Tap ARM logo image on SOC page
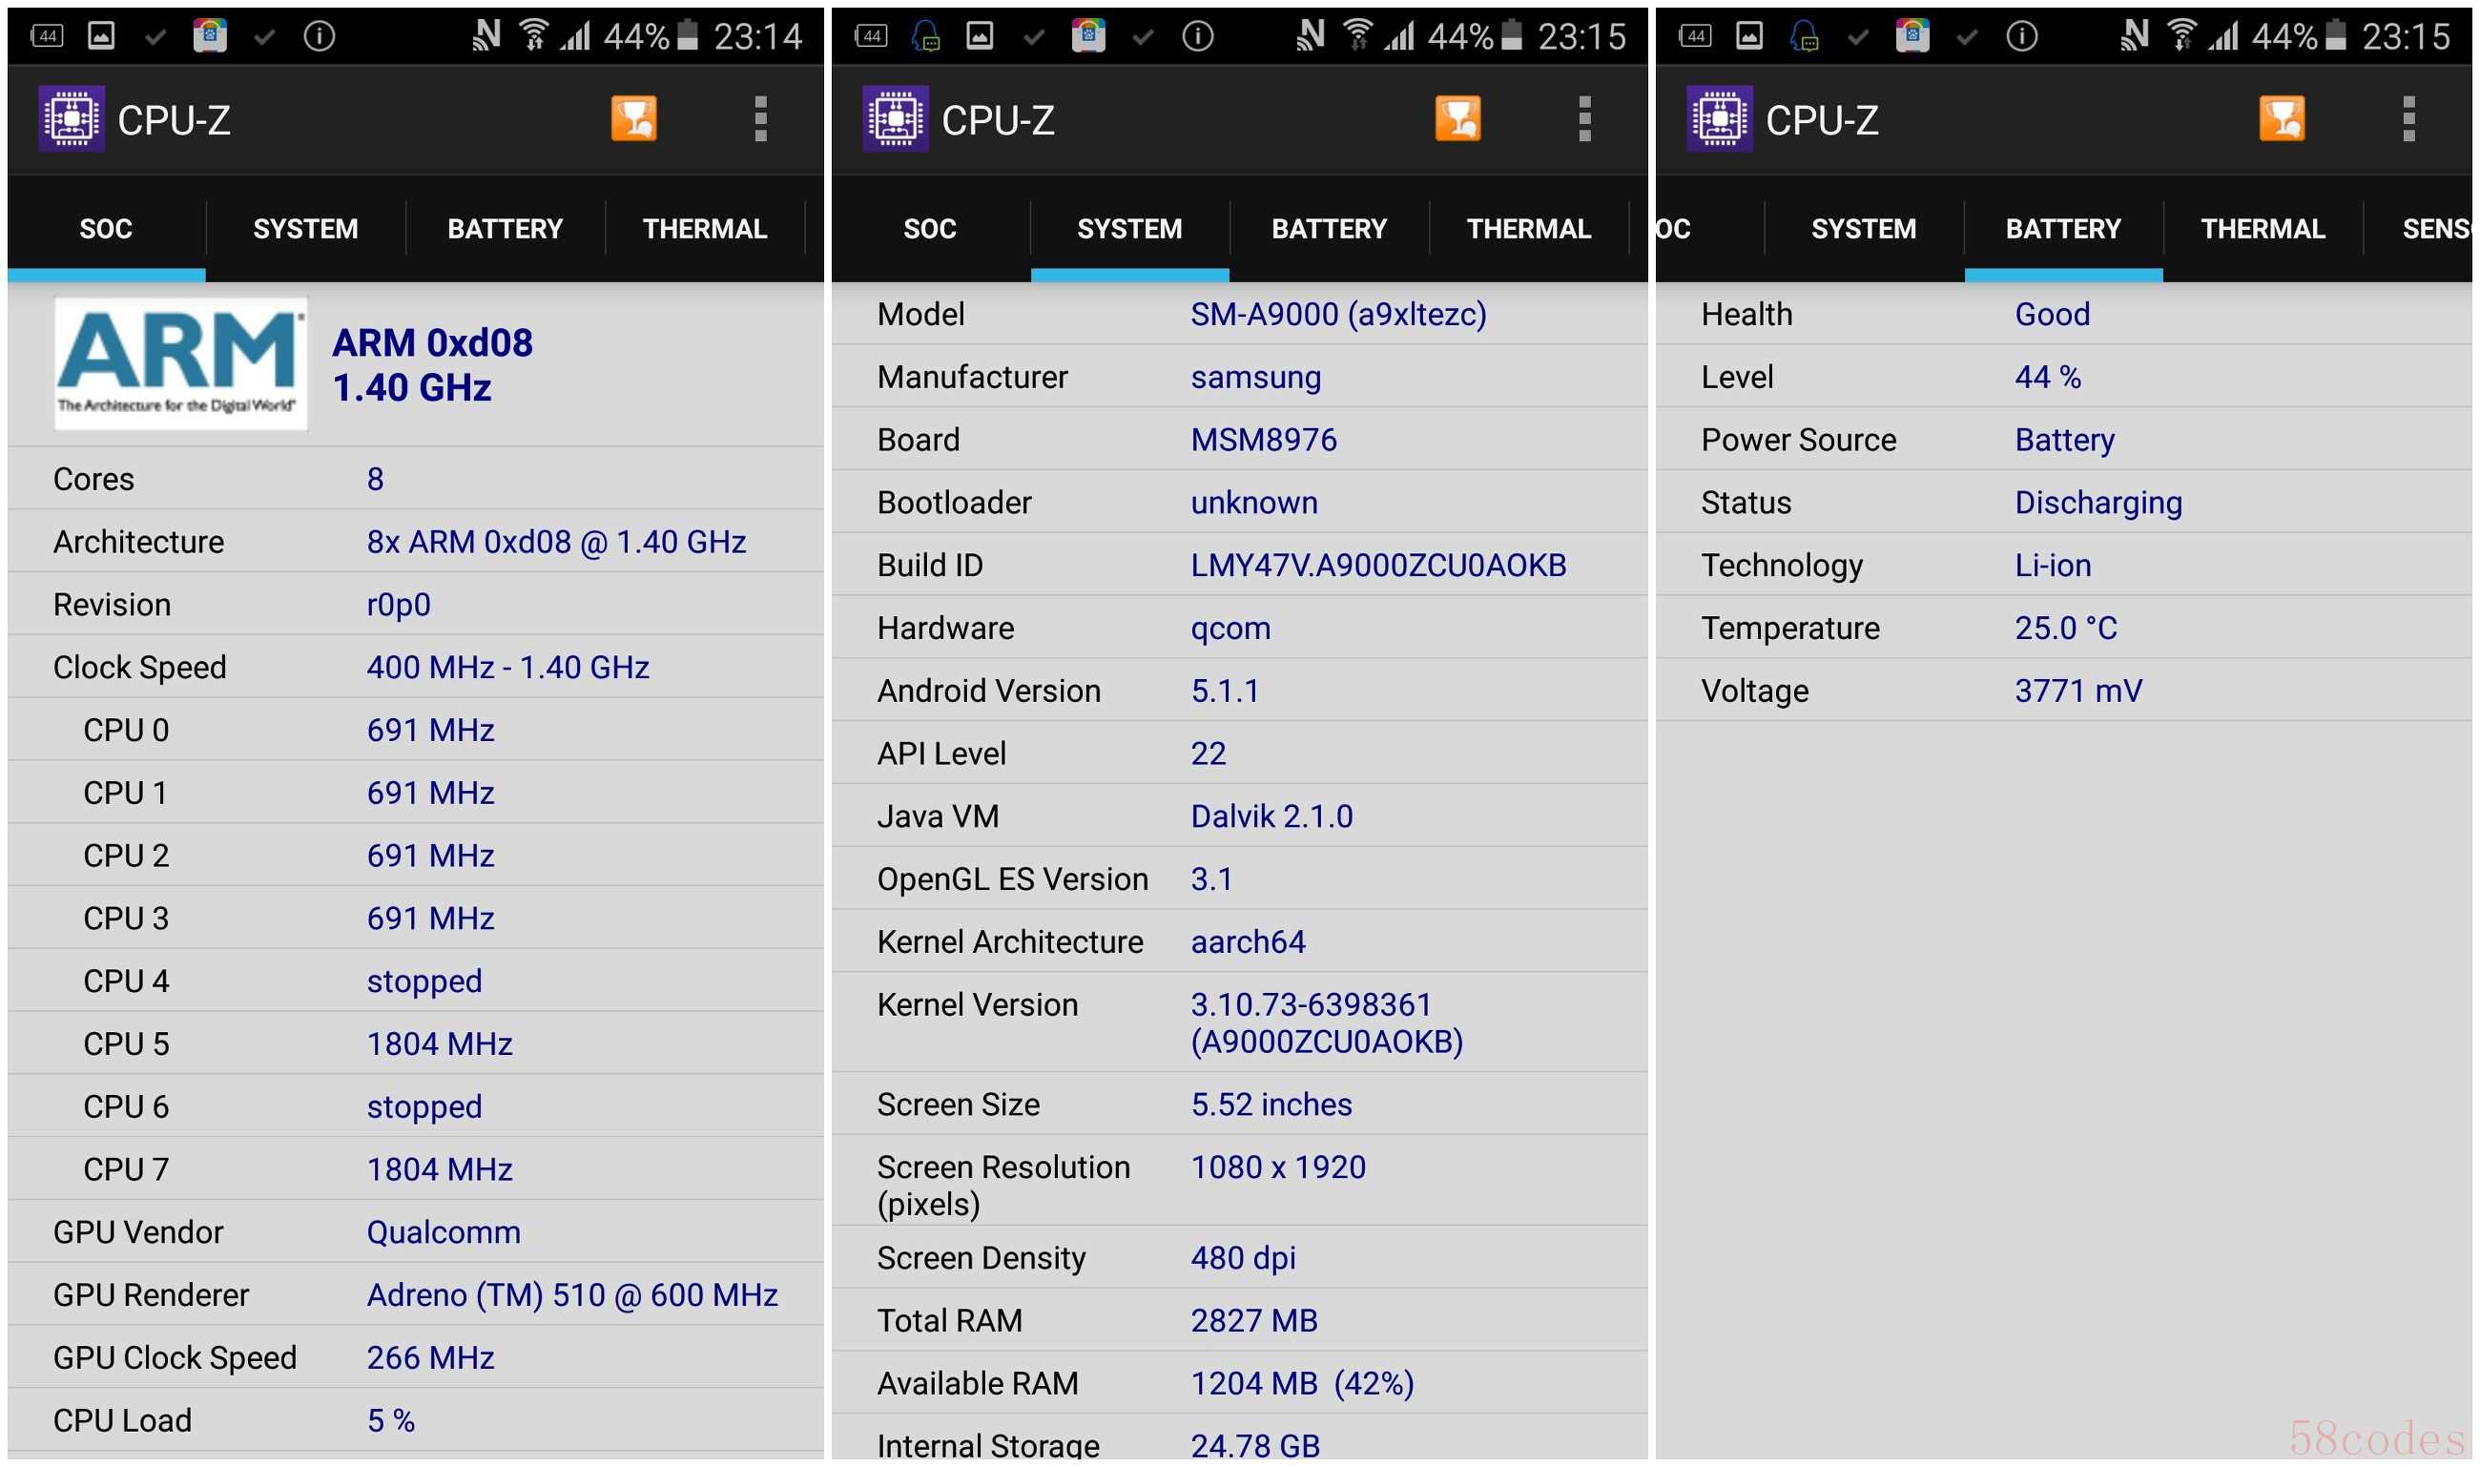The image size is (2480, 1467). pyautogui.click(x=180, y=362)
